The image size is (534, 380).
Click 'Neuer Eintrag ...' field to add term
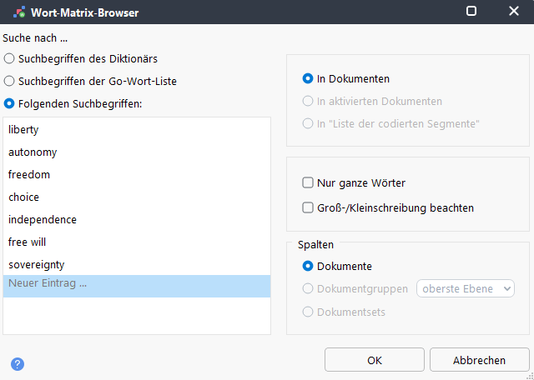pos(137,286)
